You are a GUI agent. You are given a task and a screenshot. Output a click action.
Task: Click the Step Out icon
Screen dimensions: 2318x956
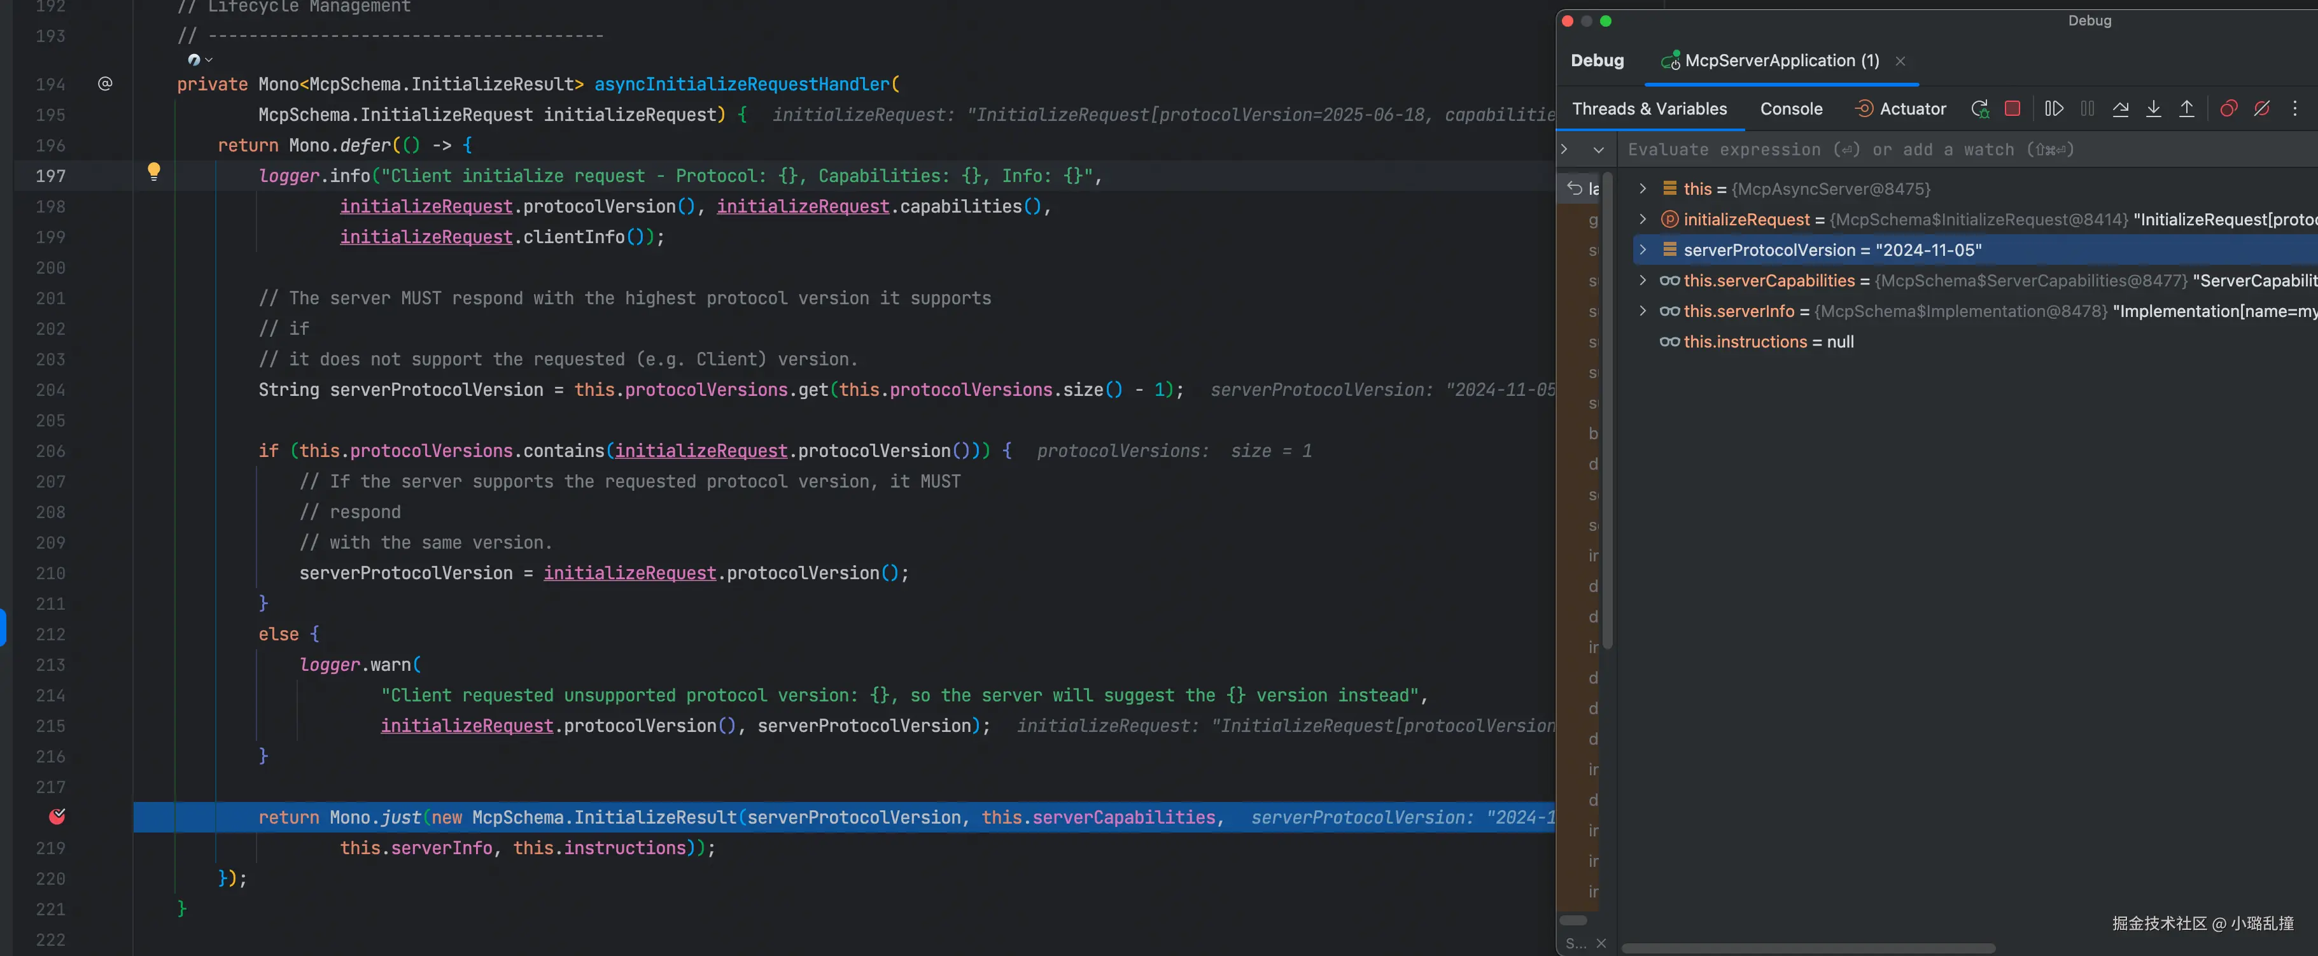[x=2187, y=109]
